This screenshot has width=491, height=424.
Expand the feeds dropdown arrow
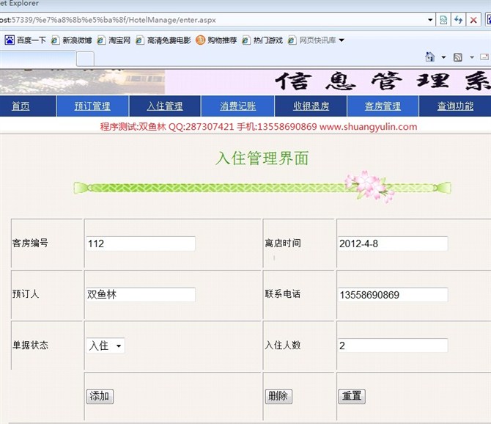472,57
